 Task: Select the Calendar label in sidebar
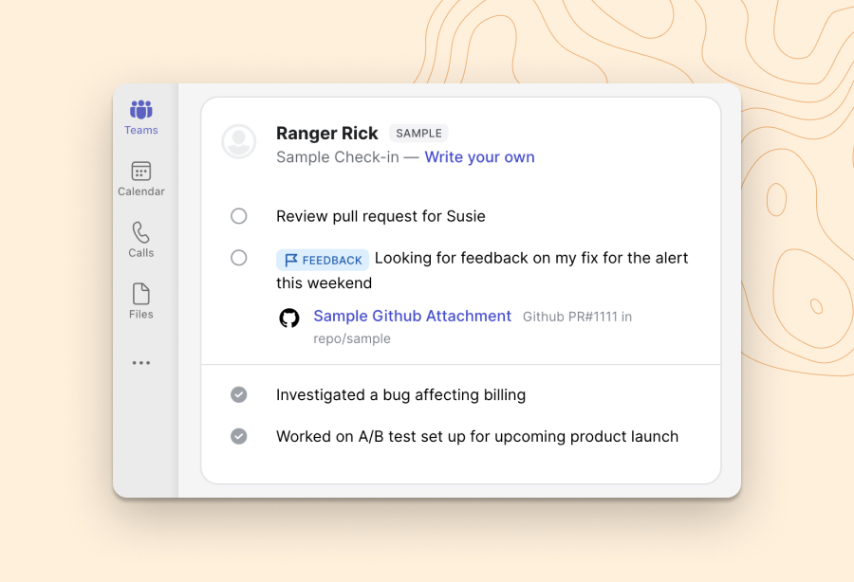tap(141, 191)
